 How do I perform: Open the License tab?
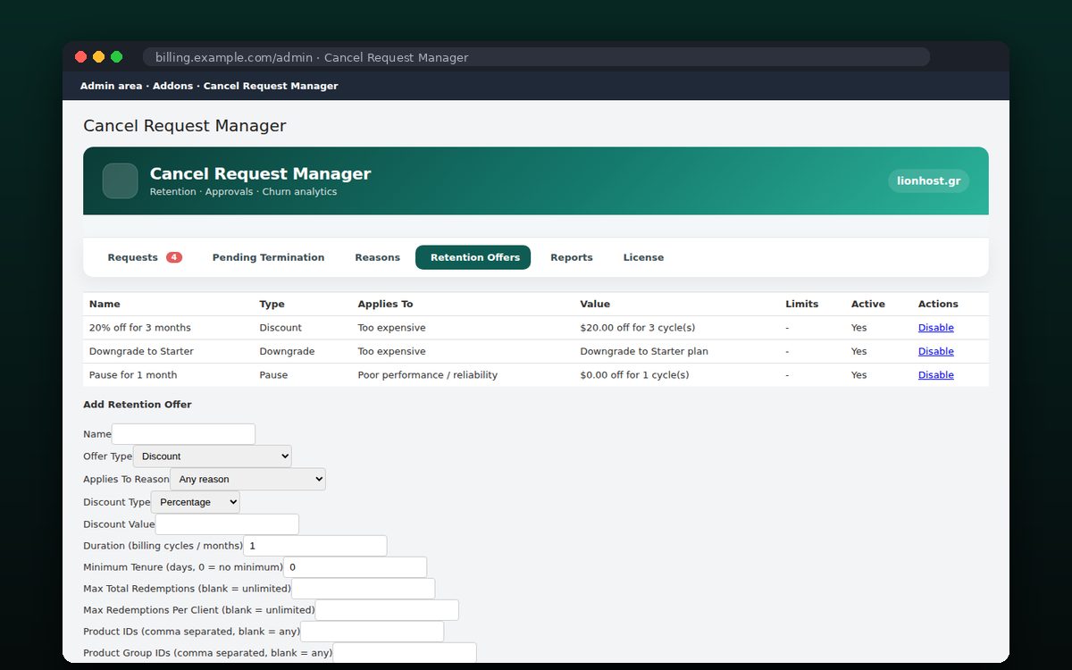tap(643, 257)
